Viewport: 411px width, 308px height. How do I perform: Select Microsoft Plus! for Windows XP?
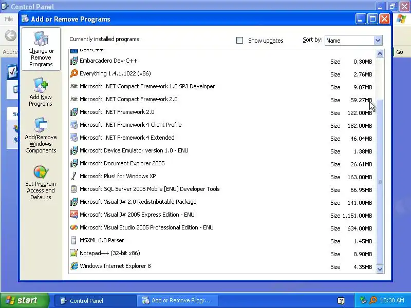pos(222,177)
